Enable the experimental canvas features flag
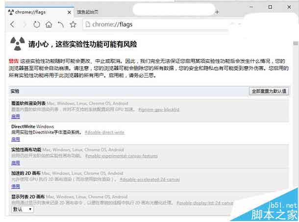 click(16, 163)
